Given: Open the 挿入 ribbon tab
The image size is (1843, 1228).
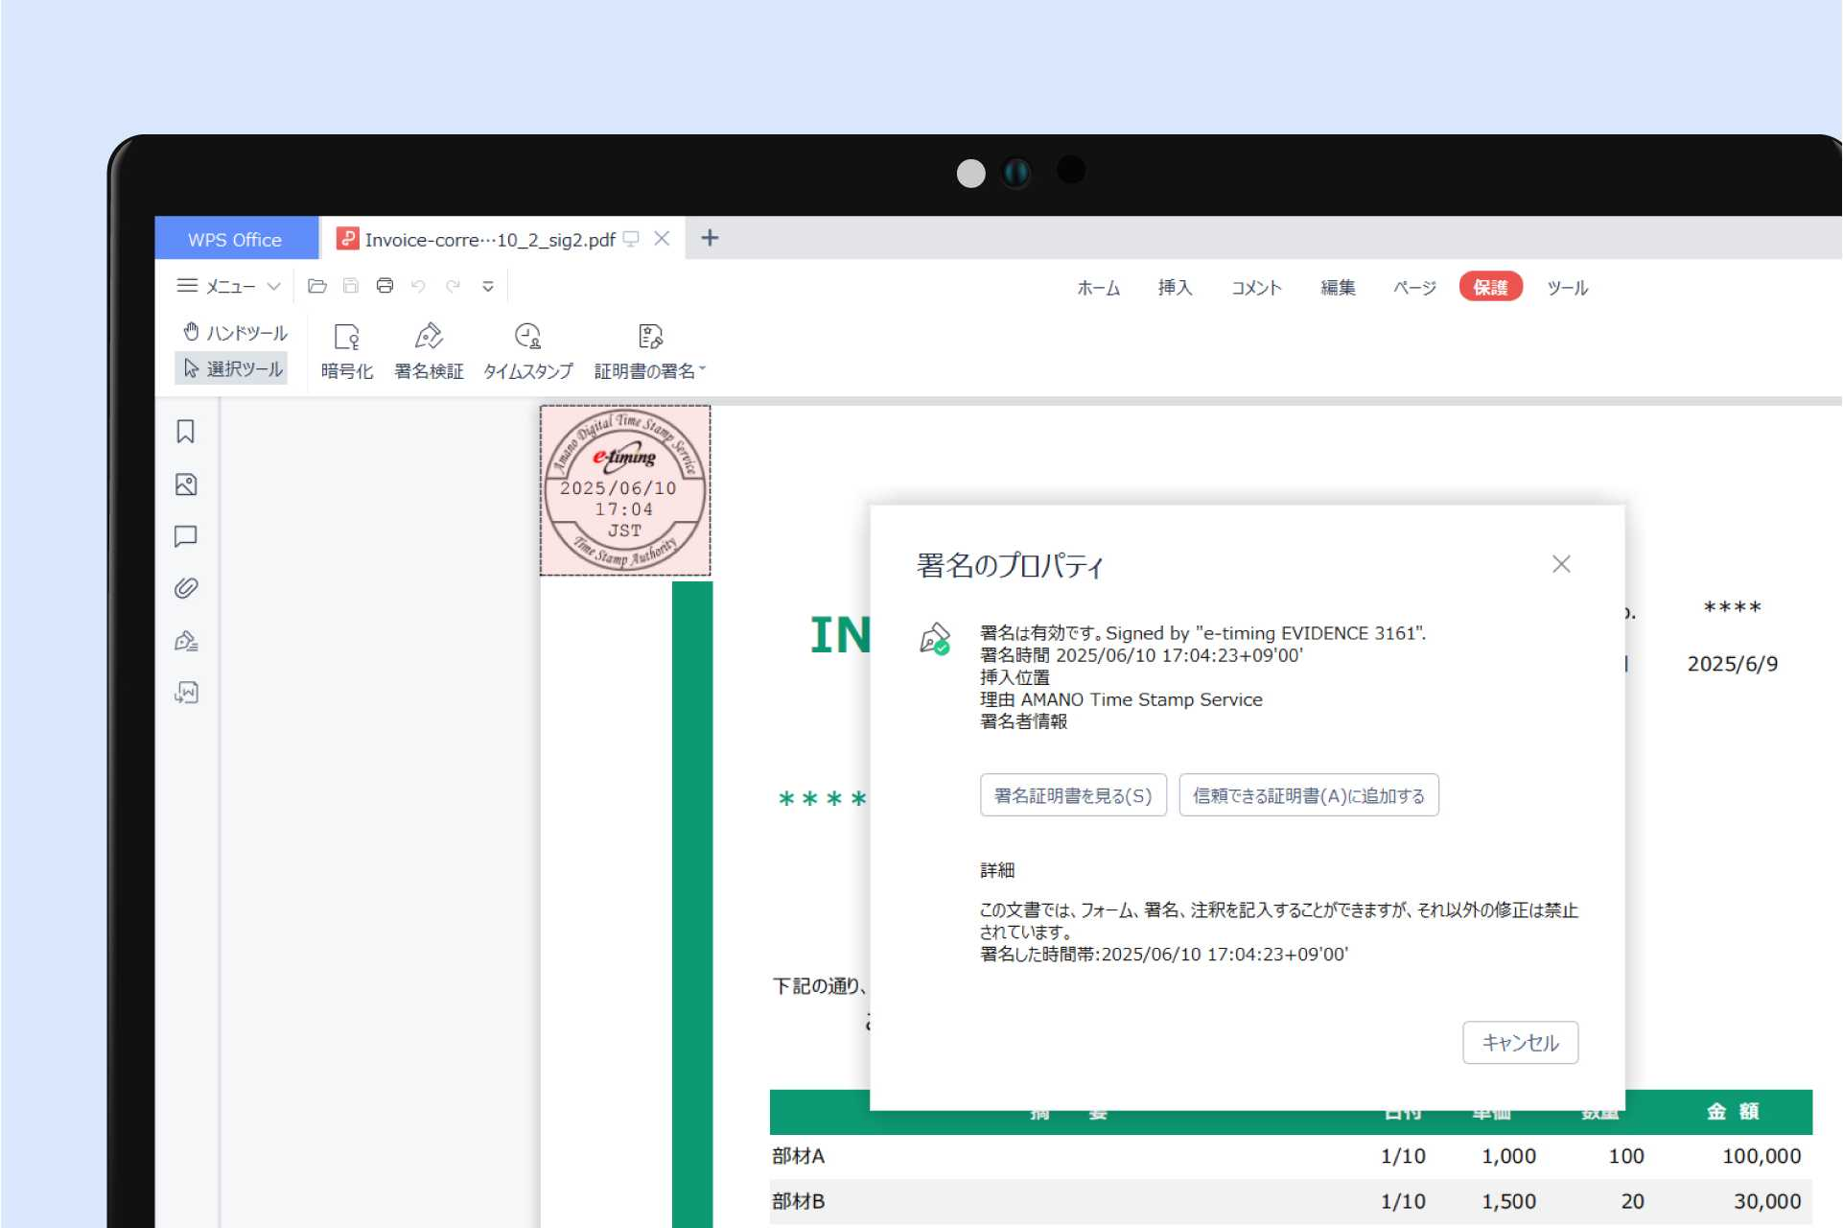Looking at the screenshot, I should point(1176,287).
